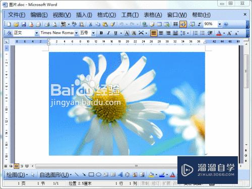Open the 格式(O) menu
252x189 pixels.
pos(106,15)
